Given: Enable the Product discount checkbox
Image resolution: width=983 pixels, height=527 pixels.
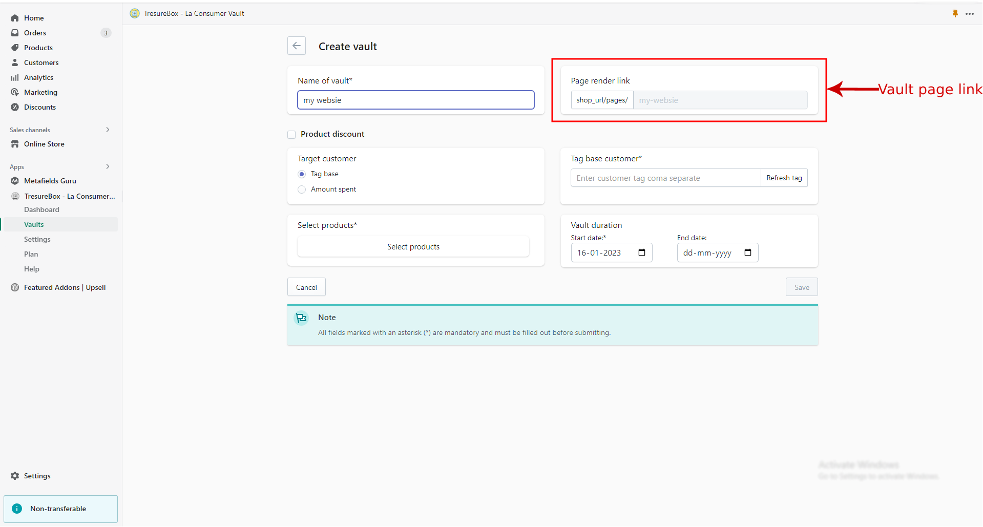Looking at the screenshot, I should (x=291, y=135).
